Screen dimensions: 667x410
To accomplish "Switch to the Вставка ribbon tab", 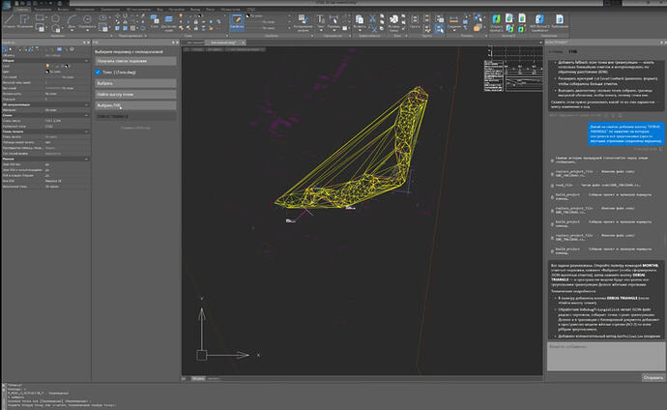I will (63, 10).
